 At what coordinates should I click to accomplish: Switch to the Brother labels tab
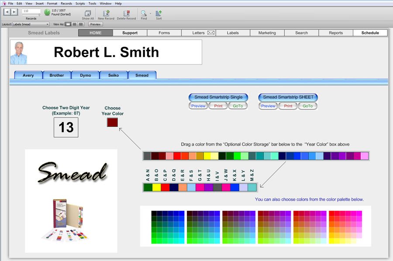pyautogui.click(x=57, y=75)
